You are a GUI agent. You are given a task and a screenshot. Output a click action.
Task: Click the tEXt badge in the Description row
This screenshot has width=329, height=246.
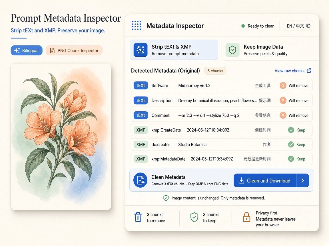[141, 101]
